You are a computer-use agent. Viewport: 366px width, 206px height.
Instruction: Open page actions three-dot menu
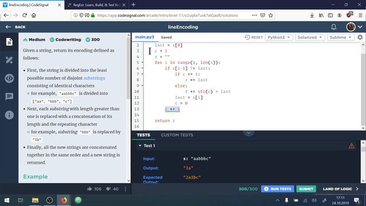click(x=254, y=15)
